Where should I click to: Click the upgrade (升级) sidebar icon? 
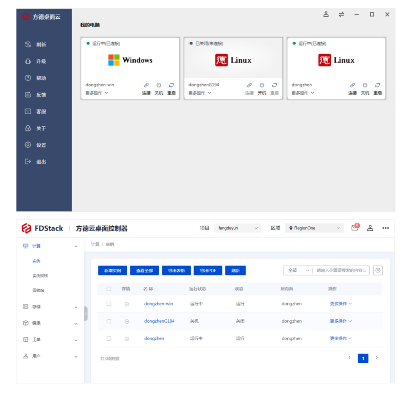[x=28, y=61]
